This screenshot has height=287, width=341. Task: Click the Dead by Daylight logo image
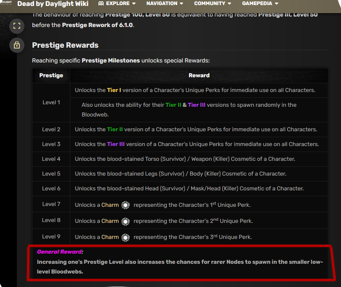[6, 3]
